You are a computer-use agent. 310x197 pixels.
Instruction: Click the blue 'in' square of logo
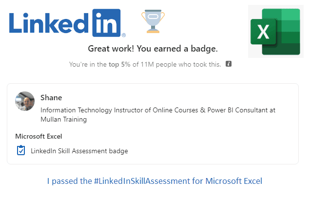[x=106, y=23]
